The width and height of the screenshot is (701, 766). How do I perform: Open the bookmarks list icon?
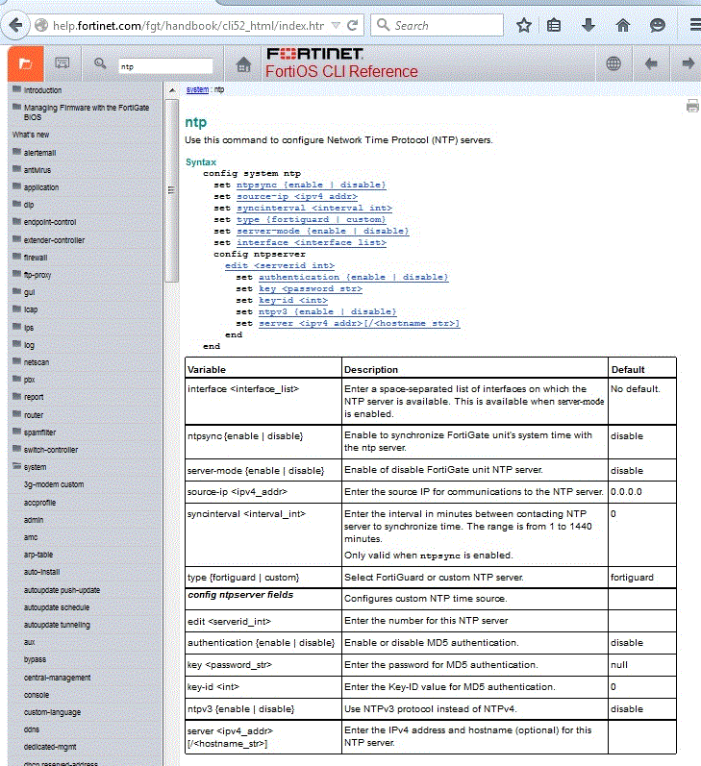[553, 25]
